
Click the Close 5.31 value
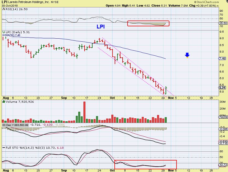coord(159,5)
